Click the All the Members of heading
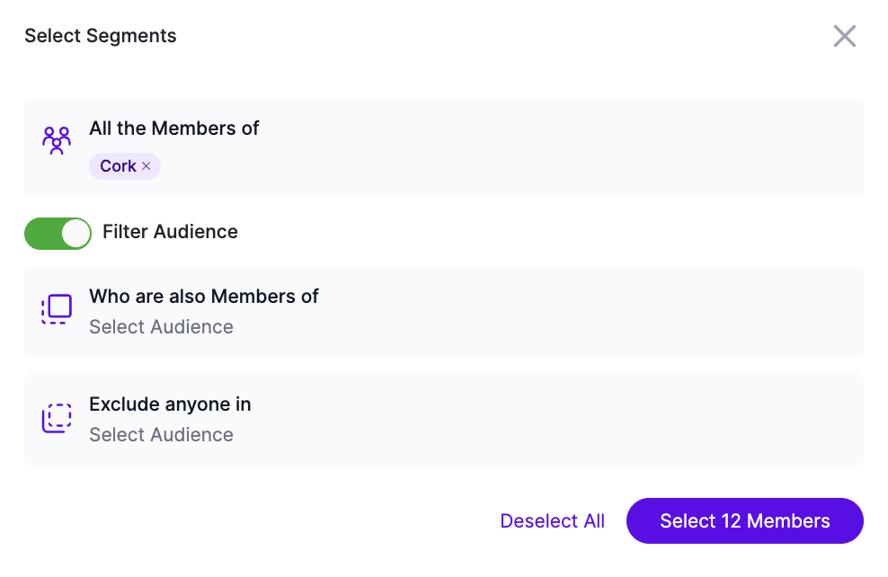 (x=173, y=129)
